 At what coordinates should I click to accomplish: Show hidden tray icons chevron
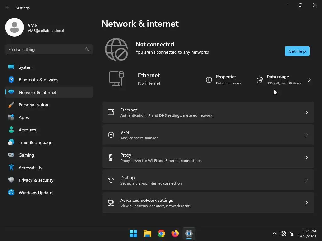coord(274,233)
